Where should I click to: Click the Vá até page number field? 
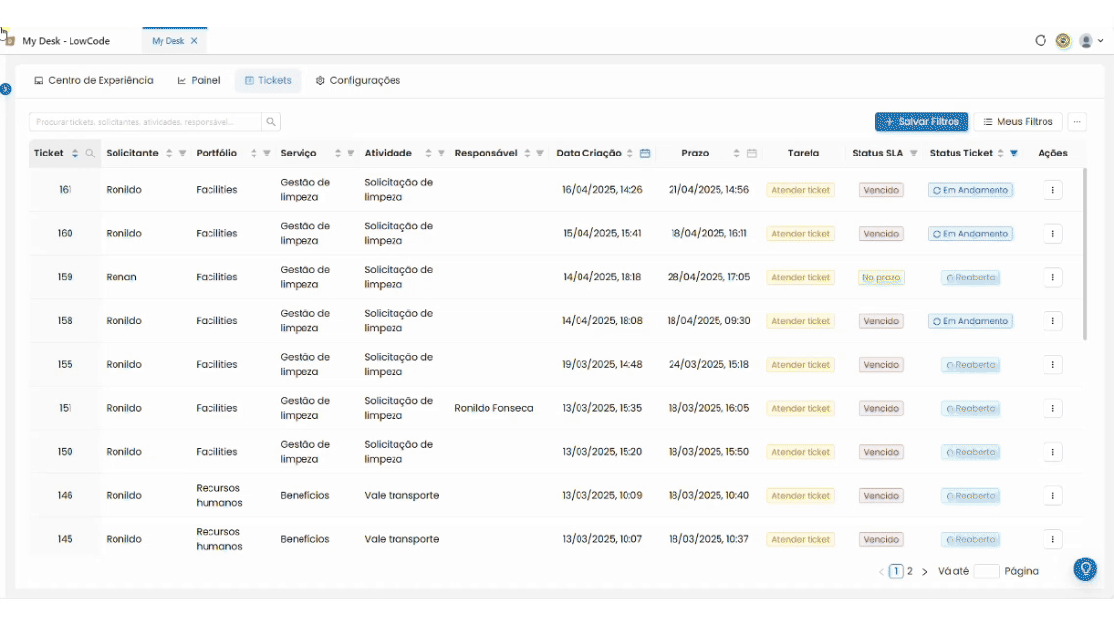coord(987,571)
